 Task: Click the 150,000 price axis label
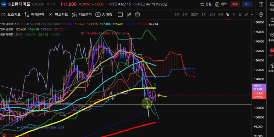click(259, 22)
